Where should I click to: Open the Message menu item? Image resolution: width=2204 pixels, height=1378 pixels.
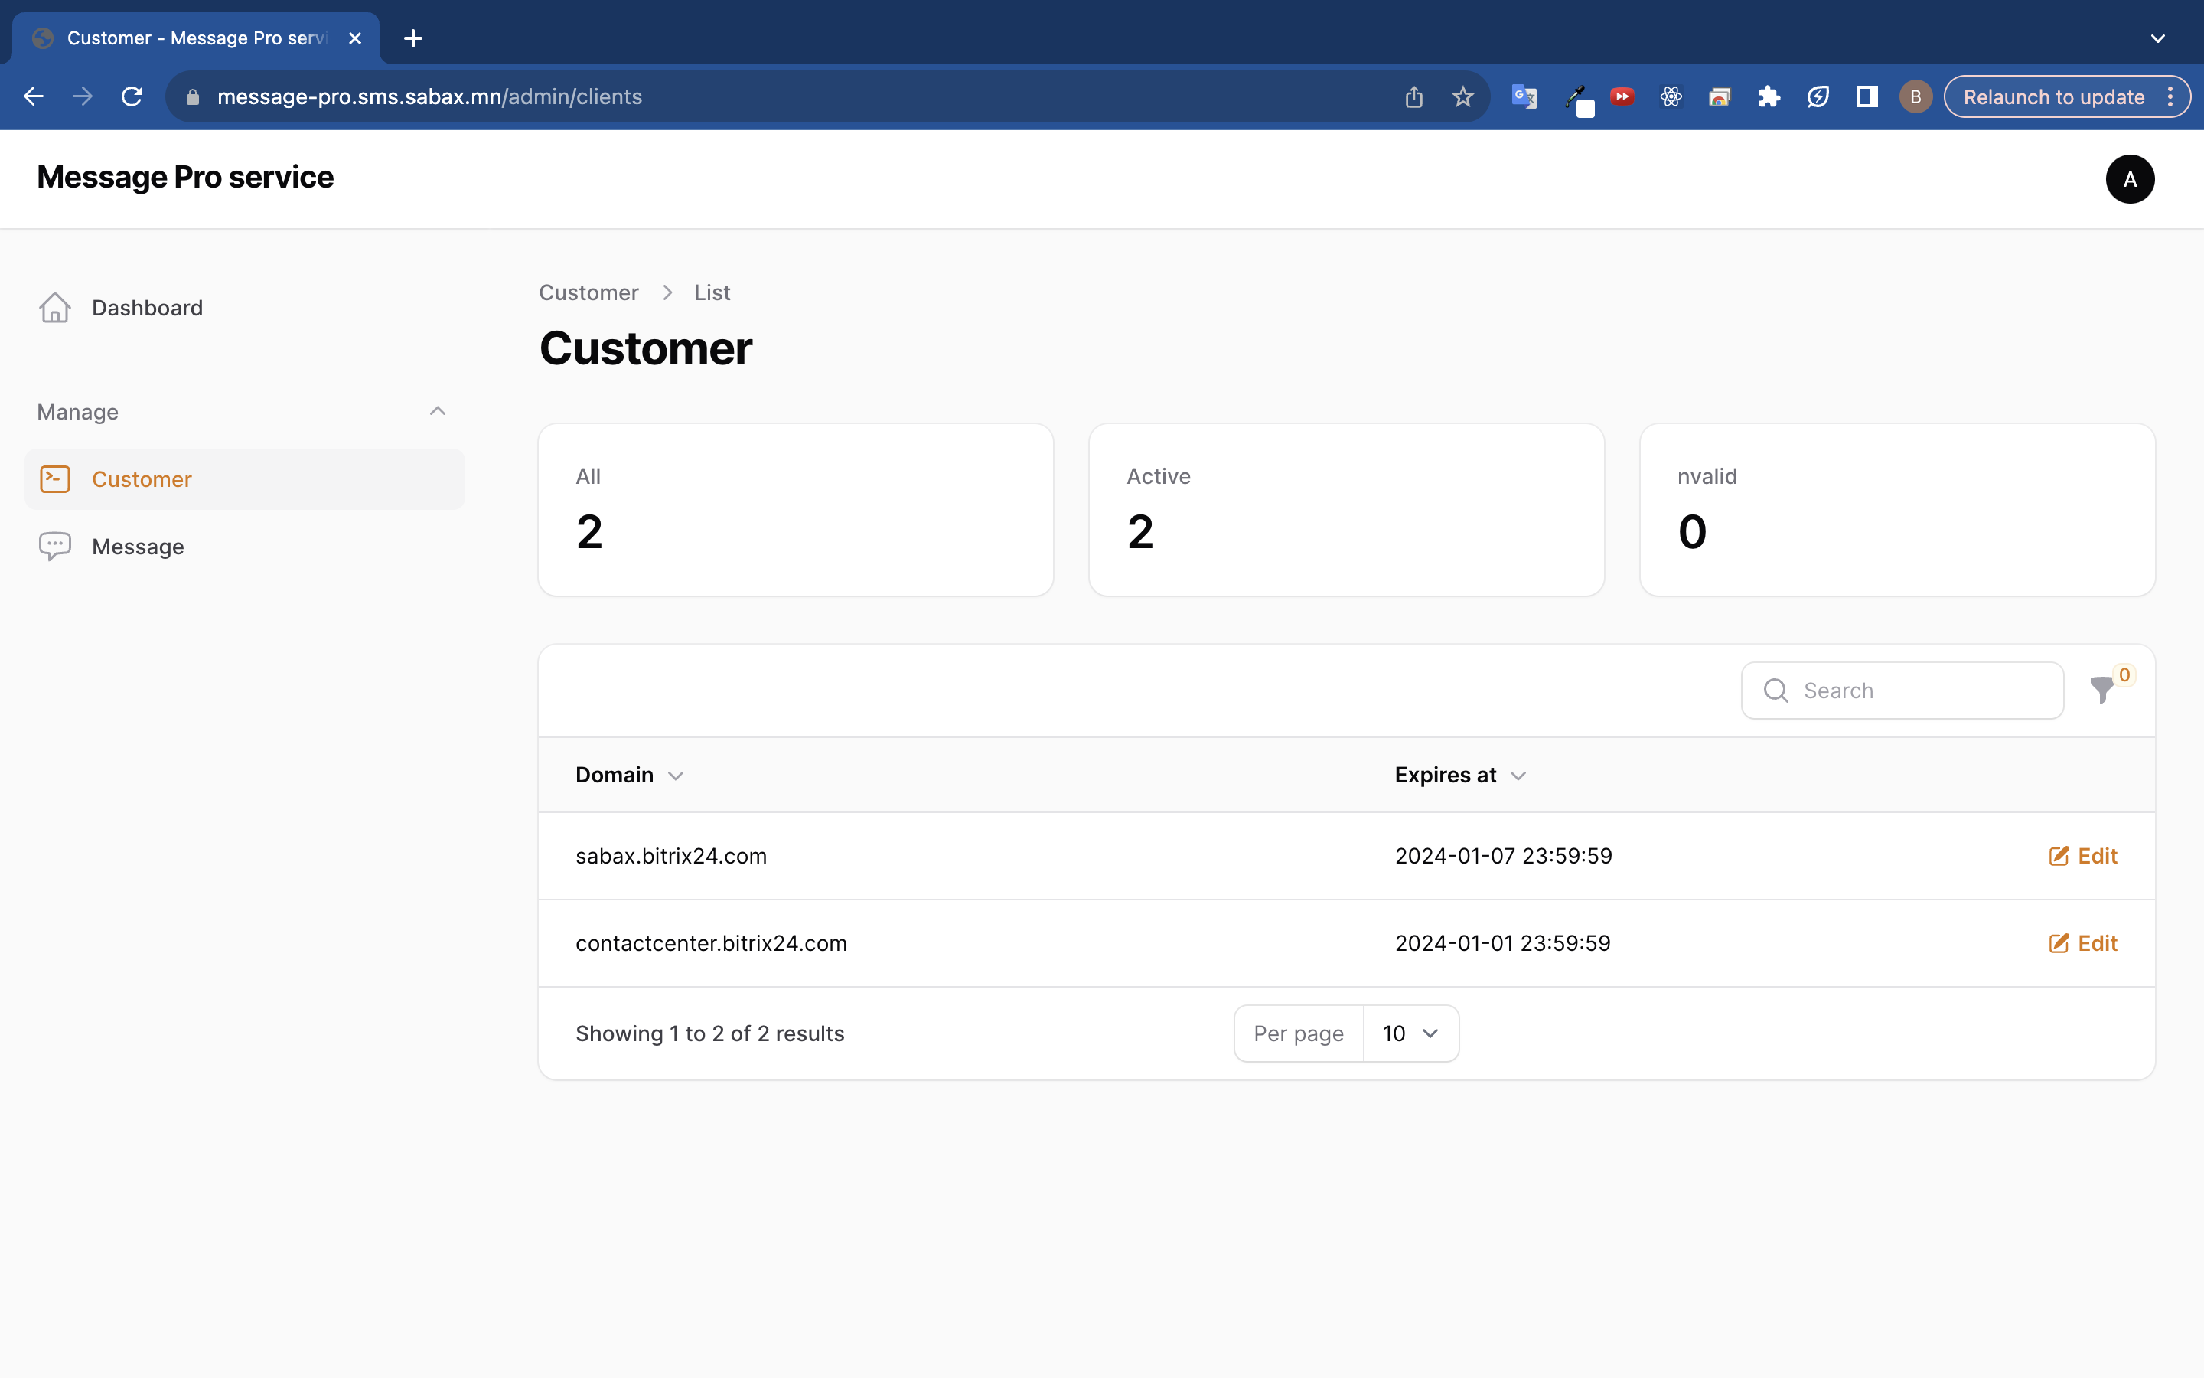[138, 547]
